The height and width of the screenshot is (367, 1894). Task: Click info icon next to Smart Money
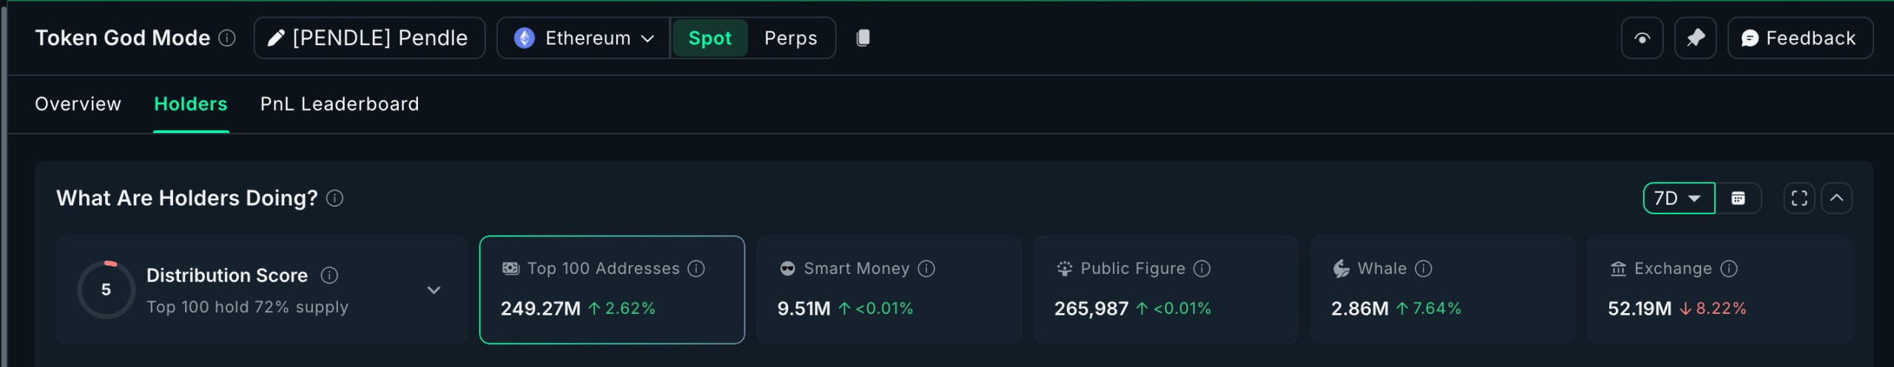(x=926, y=269)
